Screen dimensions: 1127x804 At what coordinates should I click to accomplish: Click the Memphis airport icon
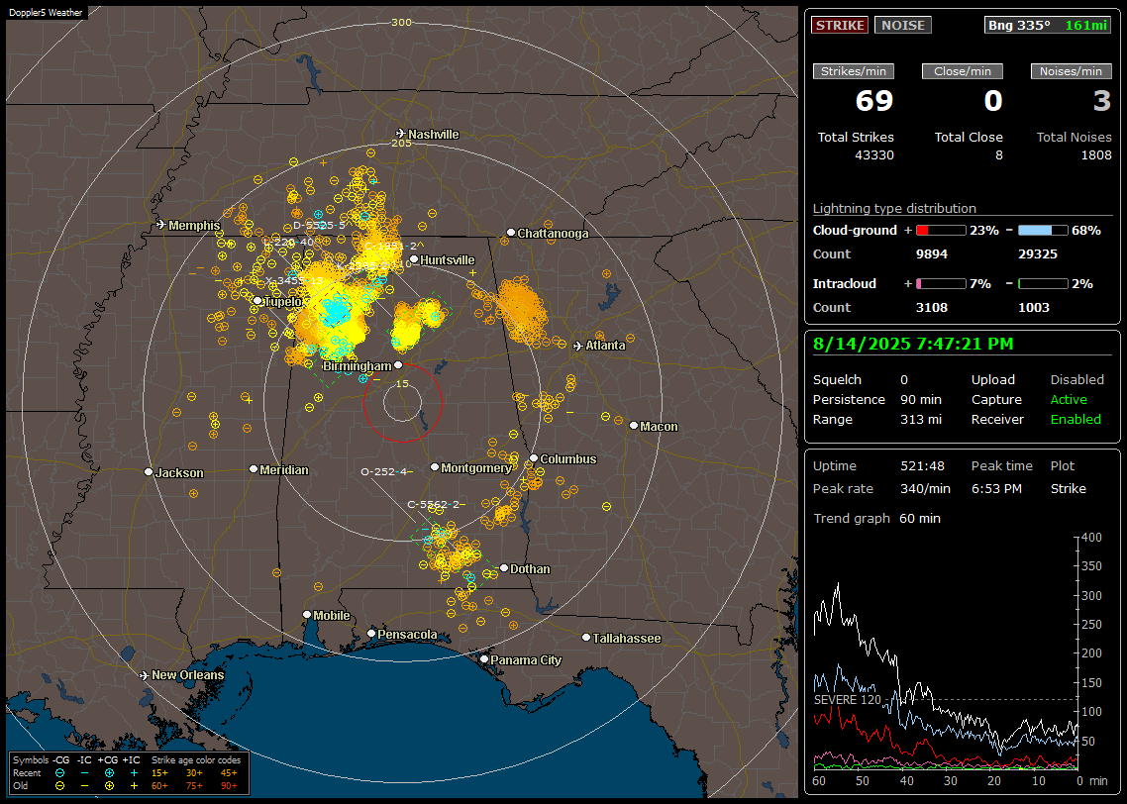161,225
